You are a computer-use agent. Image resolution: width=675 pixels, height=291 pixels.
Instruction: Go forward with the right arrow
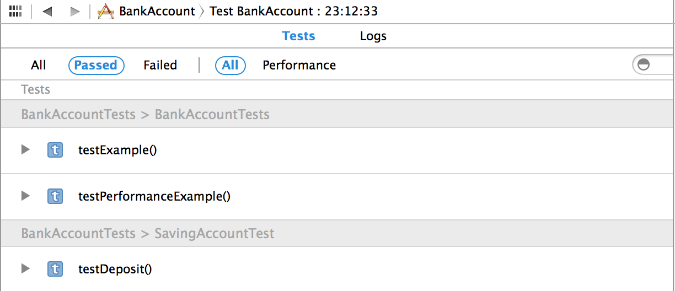75,12
